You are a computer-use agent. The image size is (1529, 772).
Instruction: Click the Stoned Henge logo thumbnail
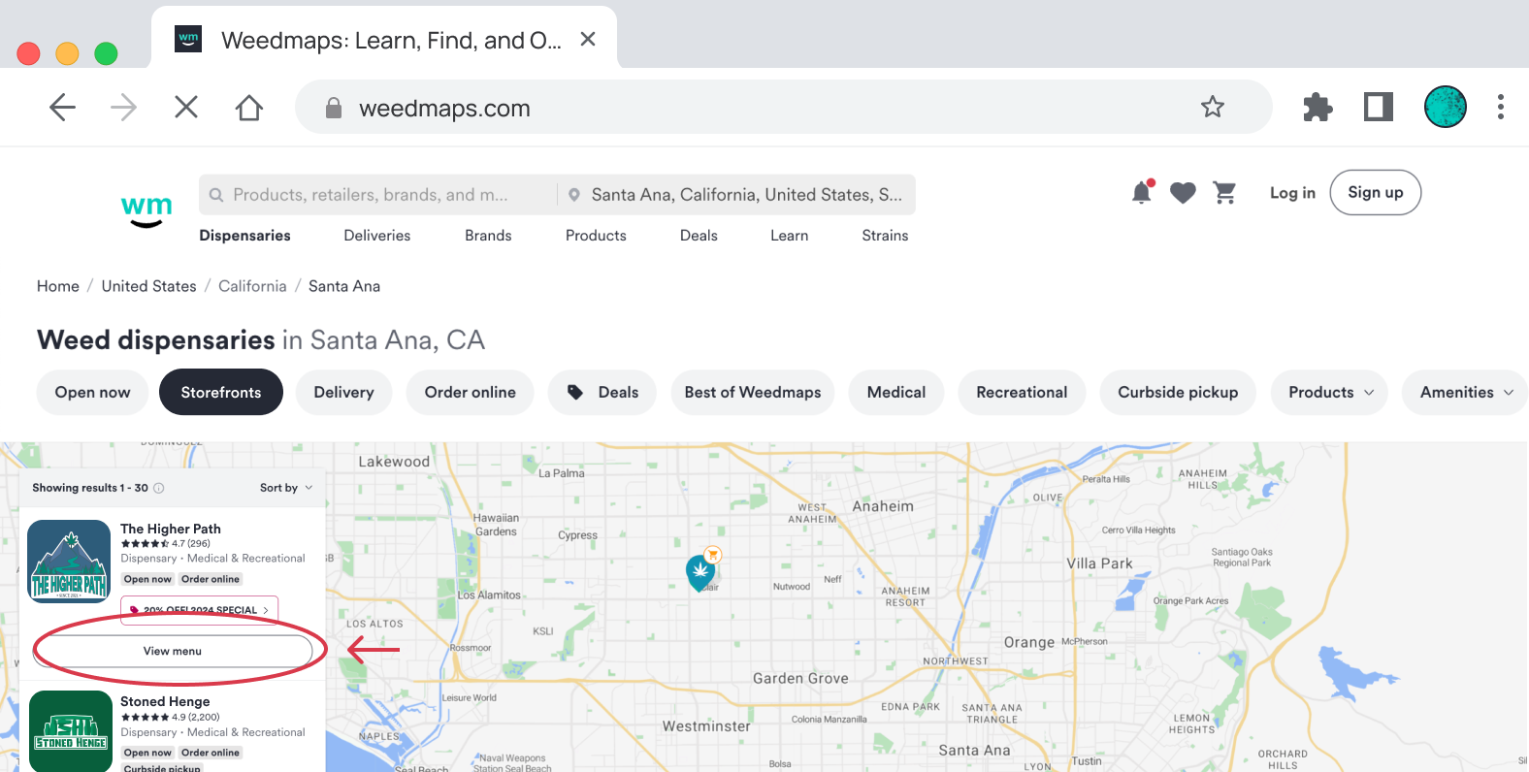tap(71, 731)
